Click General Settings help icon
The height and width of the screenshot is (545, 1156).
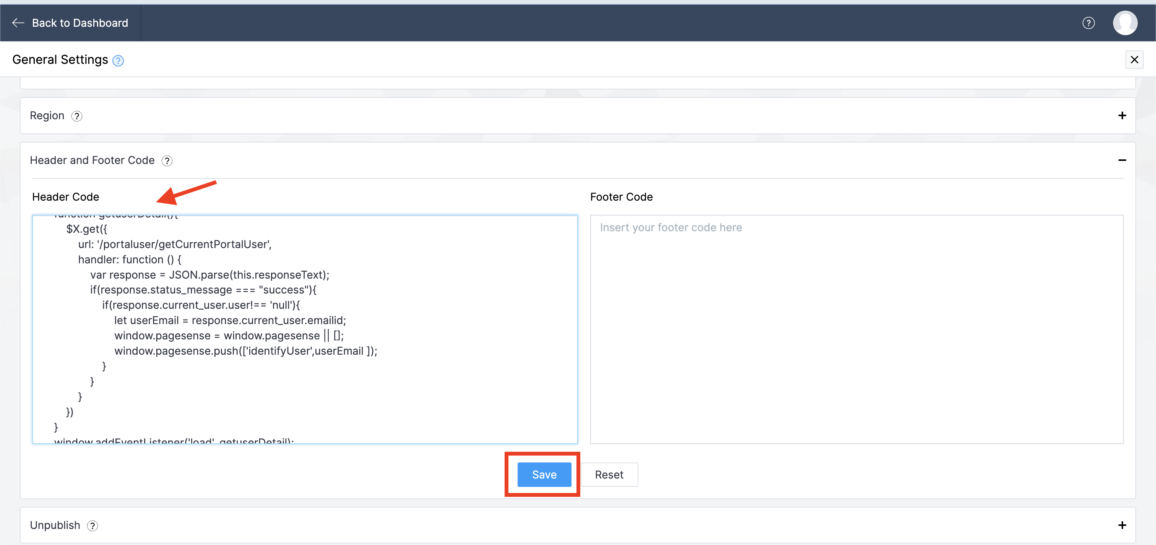coord(118,60)
